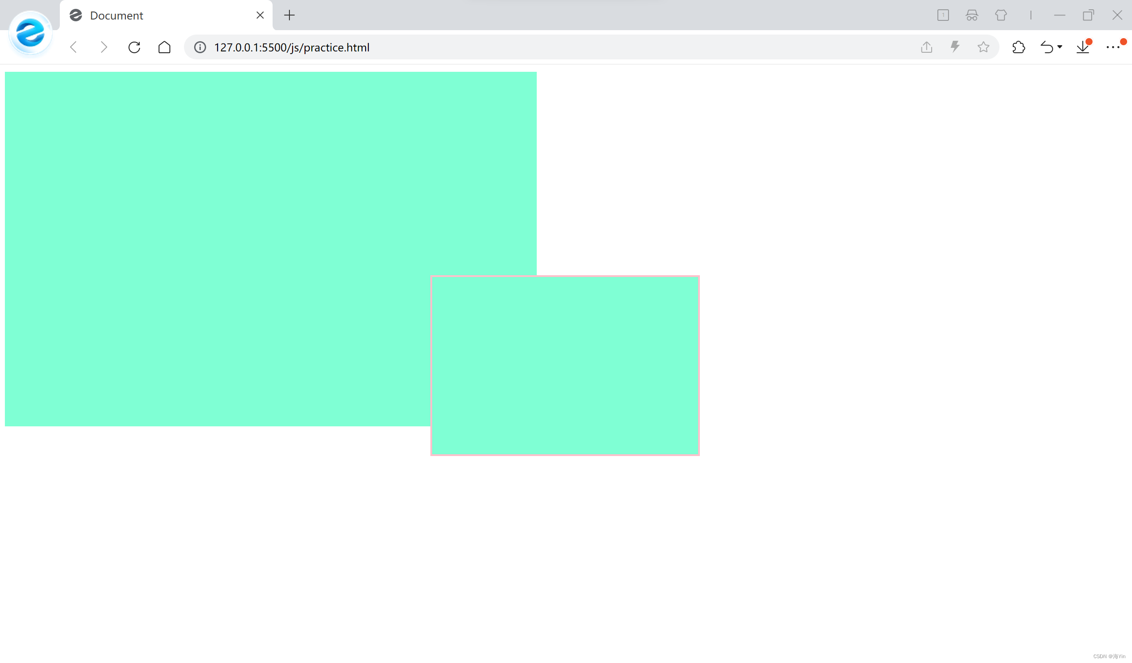Open a new tab with plus button
1132x663 pixels.
289,15
